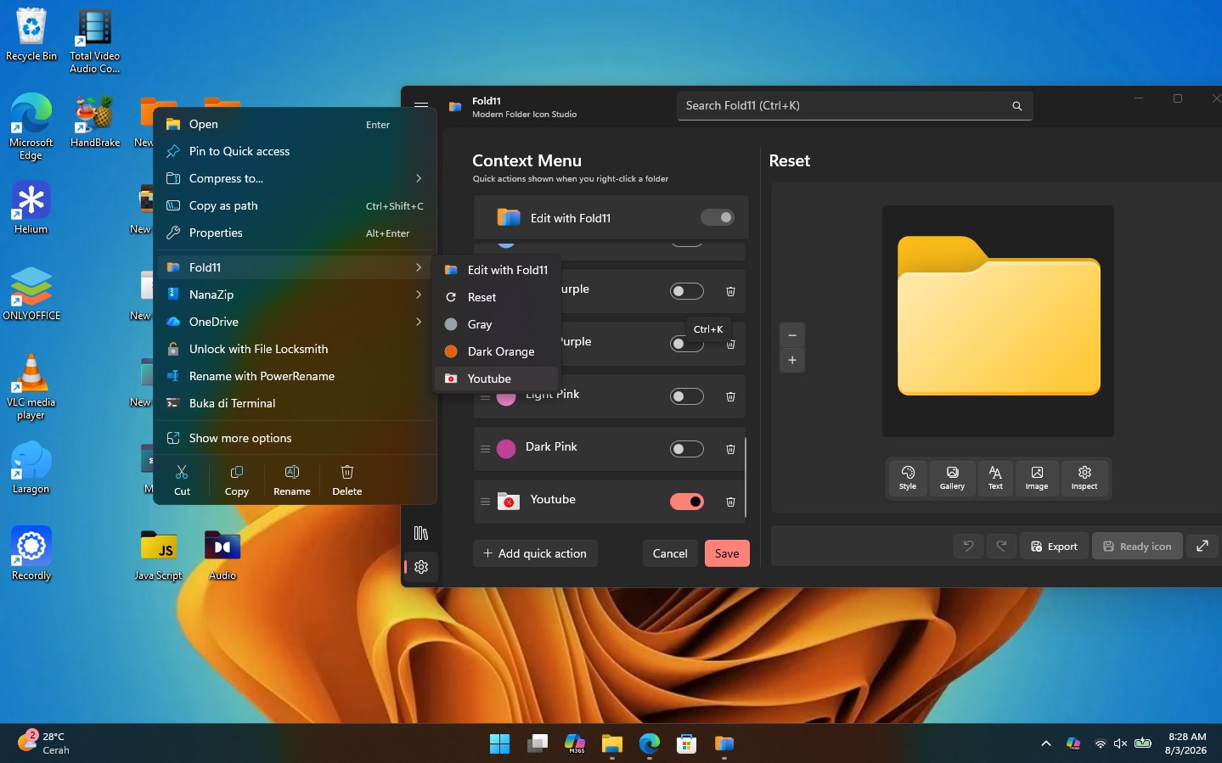This screenshot has height=763, width=1222.
Task: Show hidden icons in the system tray
Action: [x=1046, y=743]
